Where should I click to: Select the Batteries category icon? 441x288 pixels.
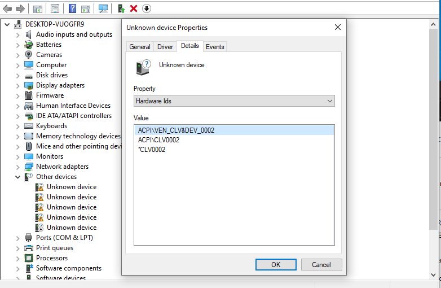(x=28, y=45)
